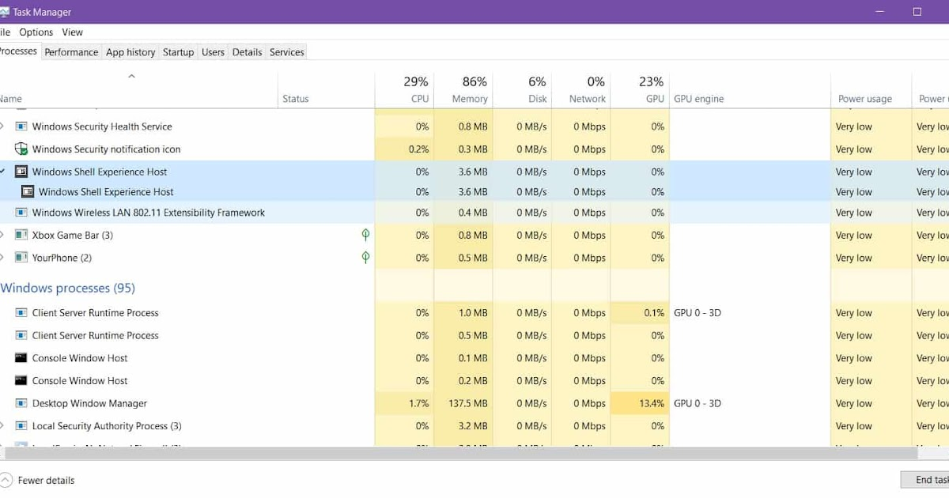The width and height of the screenshot is (949, 498).
Task: Open the Options menu
Action: pos(36,32)
